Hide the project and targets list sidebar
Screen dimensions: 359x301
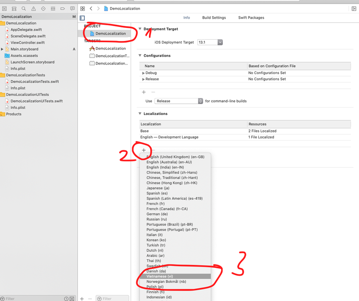(x=82, y=18)
